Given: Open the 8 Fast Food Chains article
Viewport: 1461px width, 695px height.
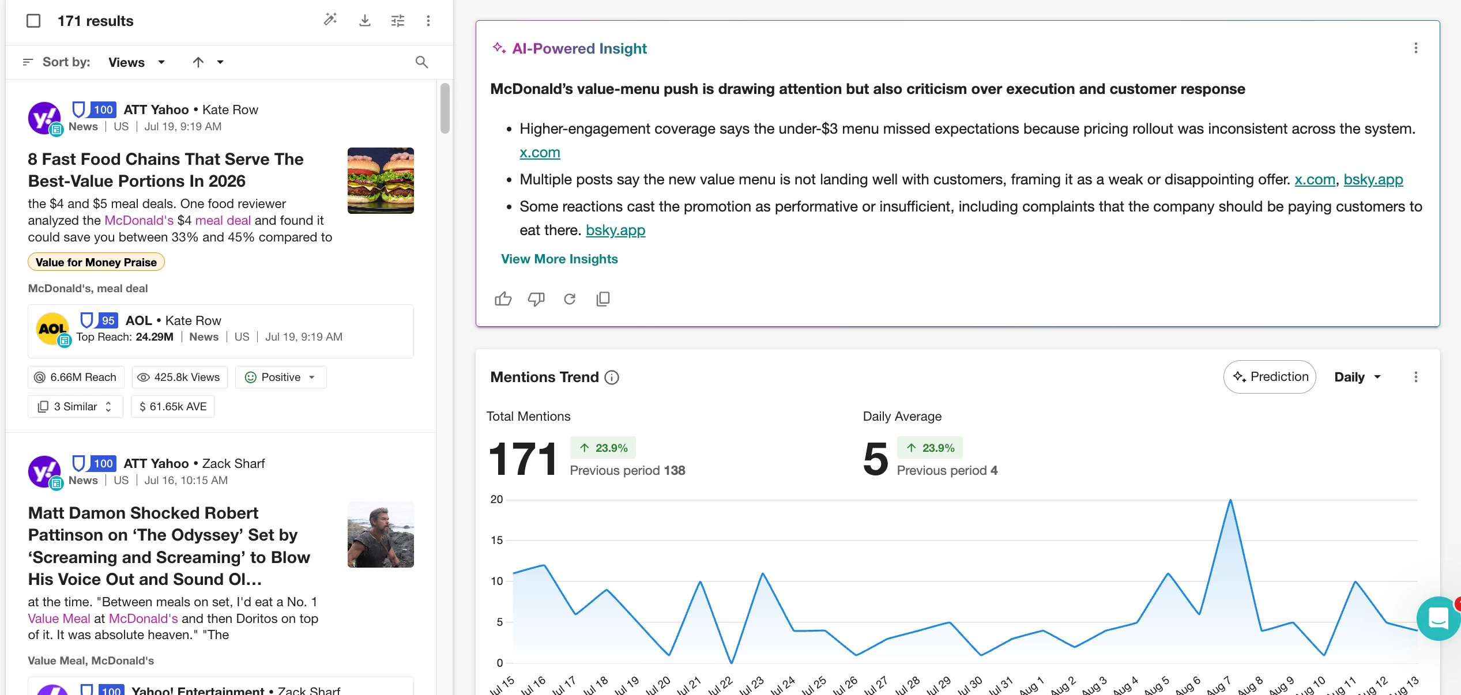Looking at the screenshot, I should coord(165,170).
